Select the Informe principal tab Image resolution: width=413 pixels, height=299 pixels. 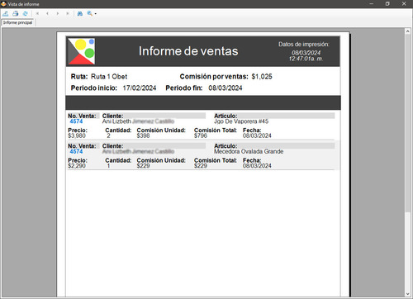click(x=17, y=22)
